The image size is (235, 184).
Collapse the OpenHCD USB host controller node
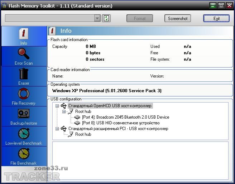point(57,106)
